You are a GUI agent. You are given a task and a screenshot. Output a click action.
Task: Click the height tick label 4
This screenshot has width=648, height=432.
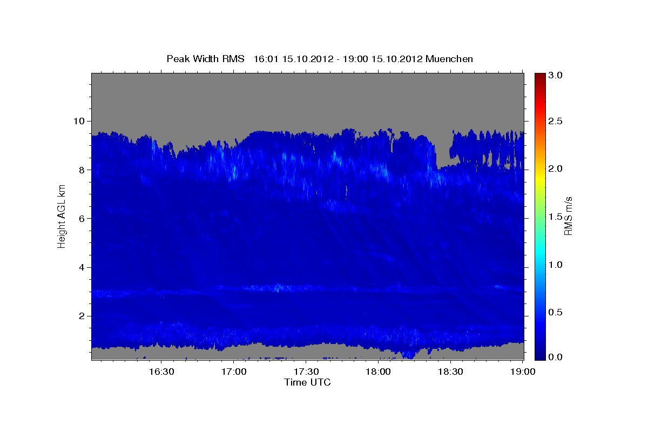(83, 267)
